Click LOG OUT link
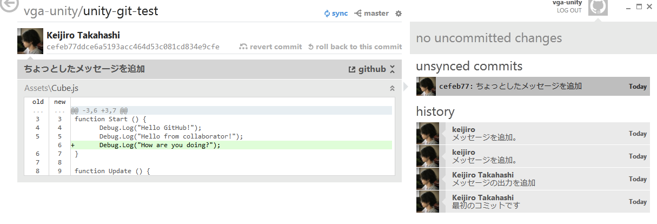657x224 pixels. point(569,10)
